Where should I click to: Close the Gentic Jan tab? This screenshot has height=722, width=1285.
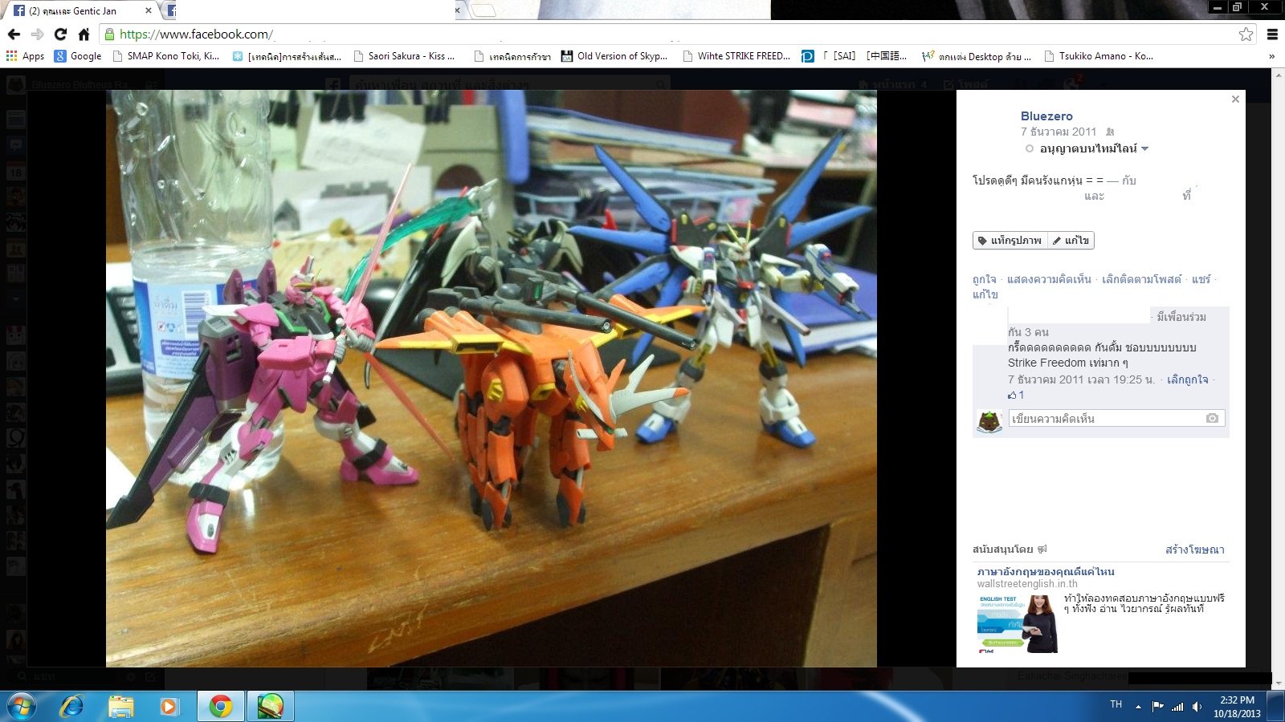point(149,10)
